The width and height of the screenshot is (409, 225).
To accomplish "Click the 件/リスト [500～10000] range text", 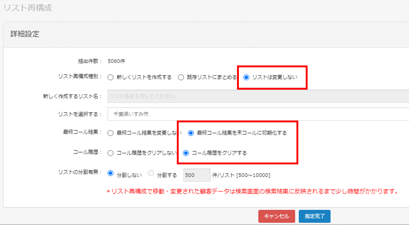I will click(x=241, y=175).
